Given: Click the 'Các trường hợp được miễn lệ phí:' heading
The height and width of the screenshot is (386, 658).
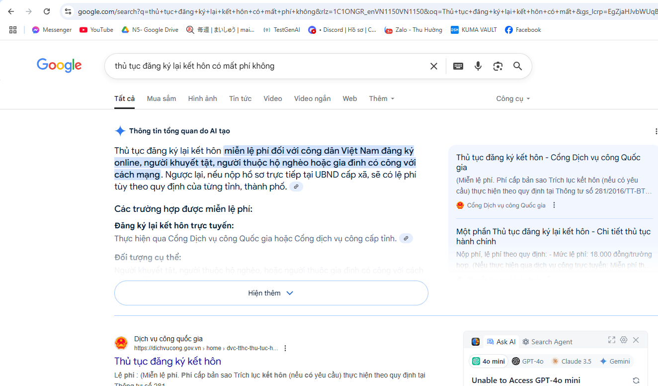Looking at the screenshot, I should (183, 209).
